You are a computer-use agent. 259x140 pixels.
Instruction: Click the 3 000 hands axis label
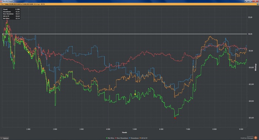82,129
